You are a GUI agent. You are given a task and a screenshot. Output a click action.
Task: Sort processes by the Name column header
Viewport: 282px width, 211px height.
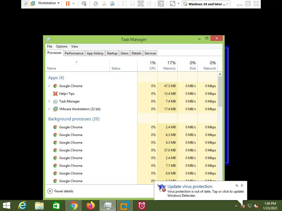[x=77, y=66]
